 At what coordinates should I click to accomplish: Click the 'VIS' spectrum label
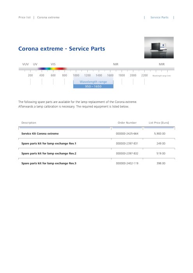click(53, 64)
